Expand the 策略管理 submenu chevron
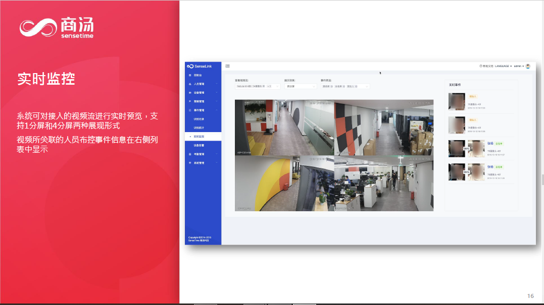This screenshot has height=305, width=544. tap(217, 101)
